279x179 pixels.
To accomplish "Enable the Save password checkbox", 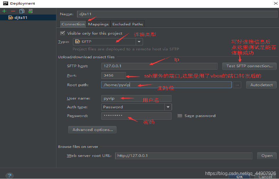I will (x=180, y=116).
